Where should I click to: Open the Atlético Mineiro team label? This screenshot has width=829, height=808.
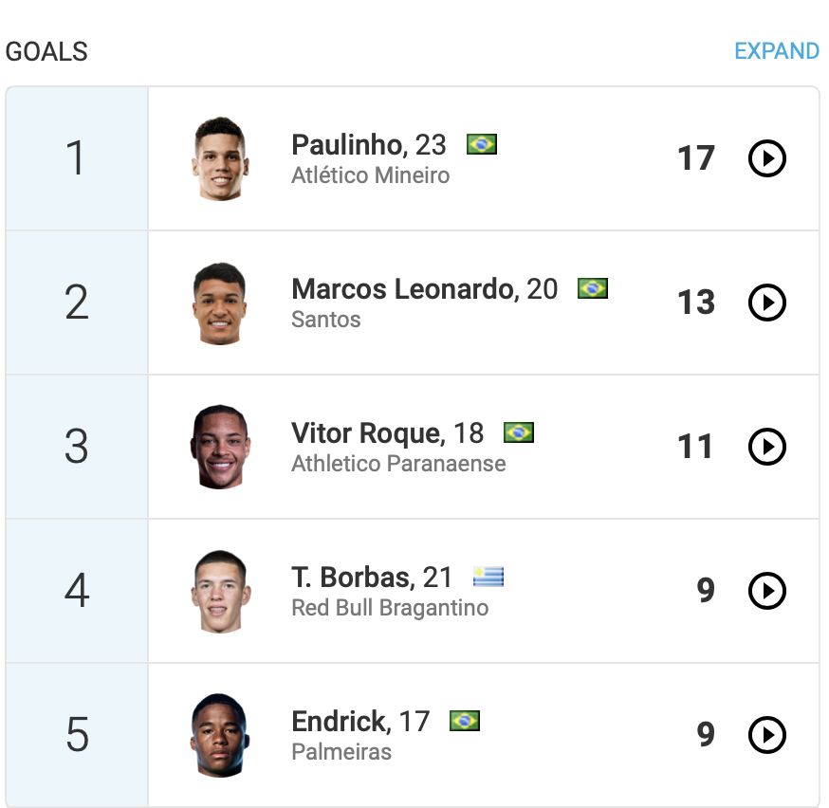[x=370, y=175]
